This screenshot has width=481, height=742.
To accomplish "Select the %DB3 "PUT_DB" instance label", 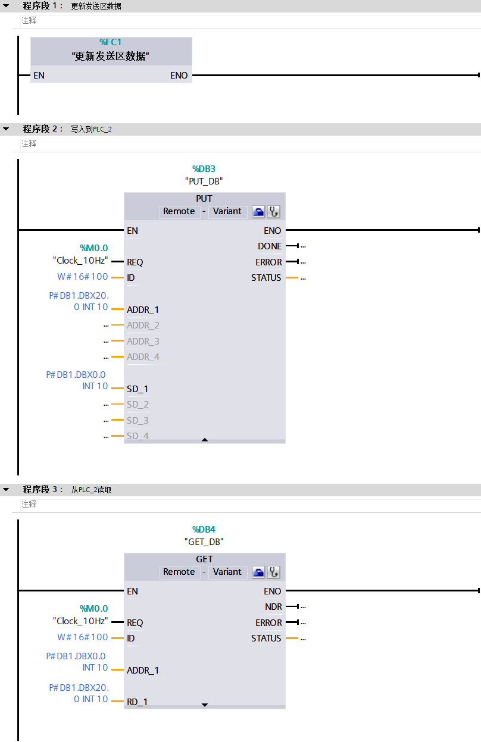I will pyautogui.click(x=204, y=175).
